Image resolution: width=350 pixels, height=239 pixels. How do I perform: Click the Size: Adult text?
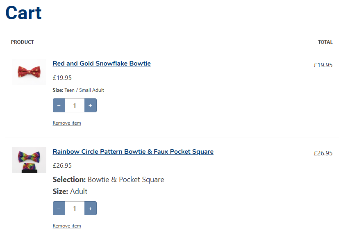click(x=70, y=191)
